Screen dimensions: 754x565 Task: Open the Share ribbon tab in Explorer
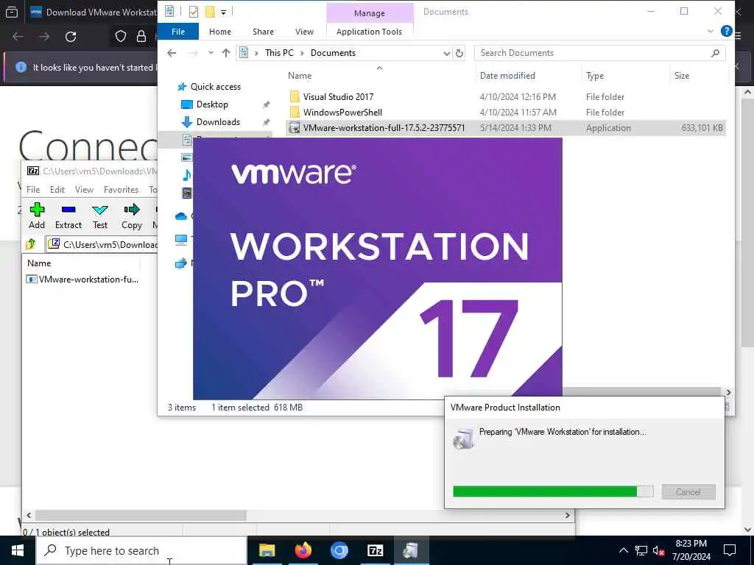pos(263,31)
